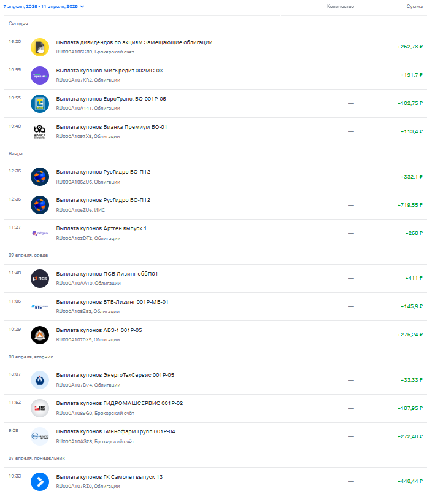Screen dimensions: 427x499
Task: Click the amount +145,9 ₽
Action: (x=412, y=306)
